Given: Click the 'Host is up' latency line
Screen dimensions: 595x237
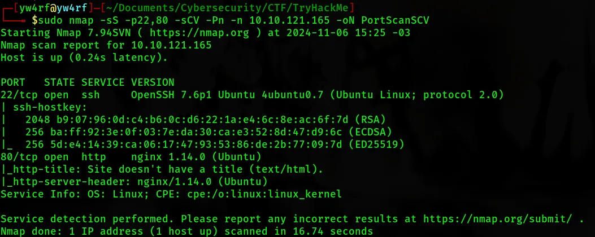Looking at the screenshot, I should click(84, 58).
